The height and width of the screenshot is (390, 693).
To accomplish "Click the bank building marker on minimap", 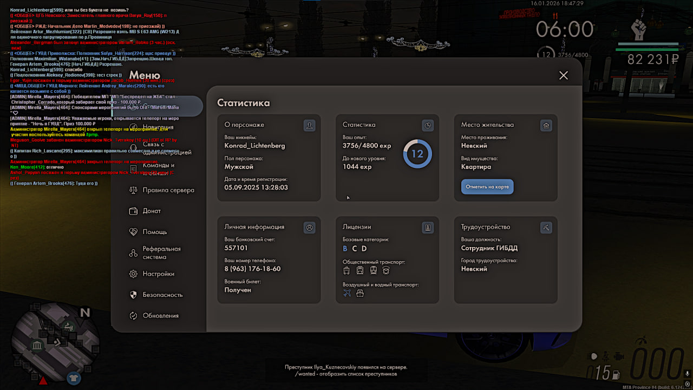I will coord(37,346).
